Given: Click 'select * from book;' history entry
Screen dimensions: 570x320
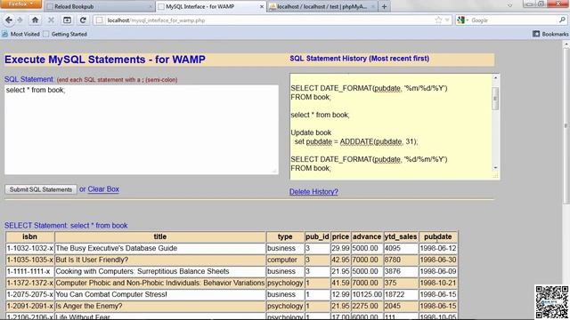Looking at the screenshot, I should point(320,115).
